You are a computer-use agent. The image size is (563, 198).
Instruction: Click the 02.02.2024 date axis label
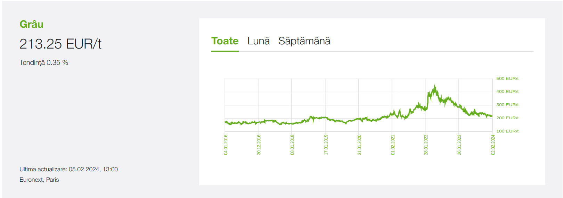coord(493,145)
